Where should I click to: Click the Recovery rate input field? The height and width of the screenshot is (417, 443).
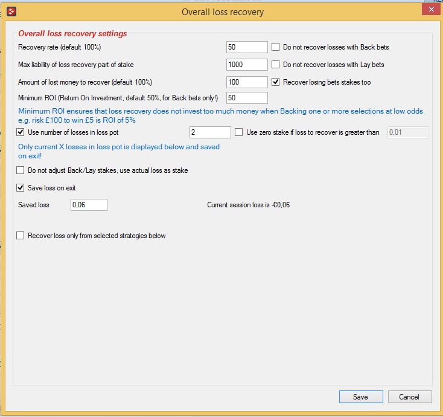pyautogui.click(x=247, y=47)
